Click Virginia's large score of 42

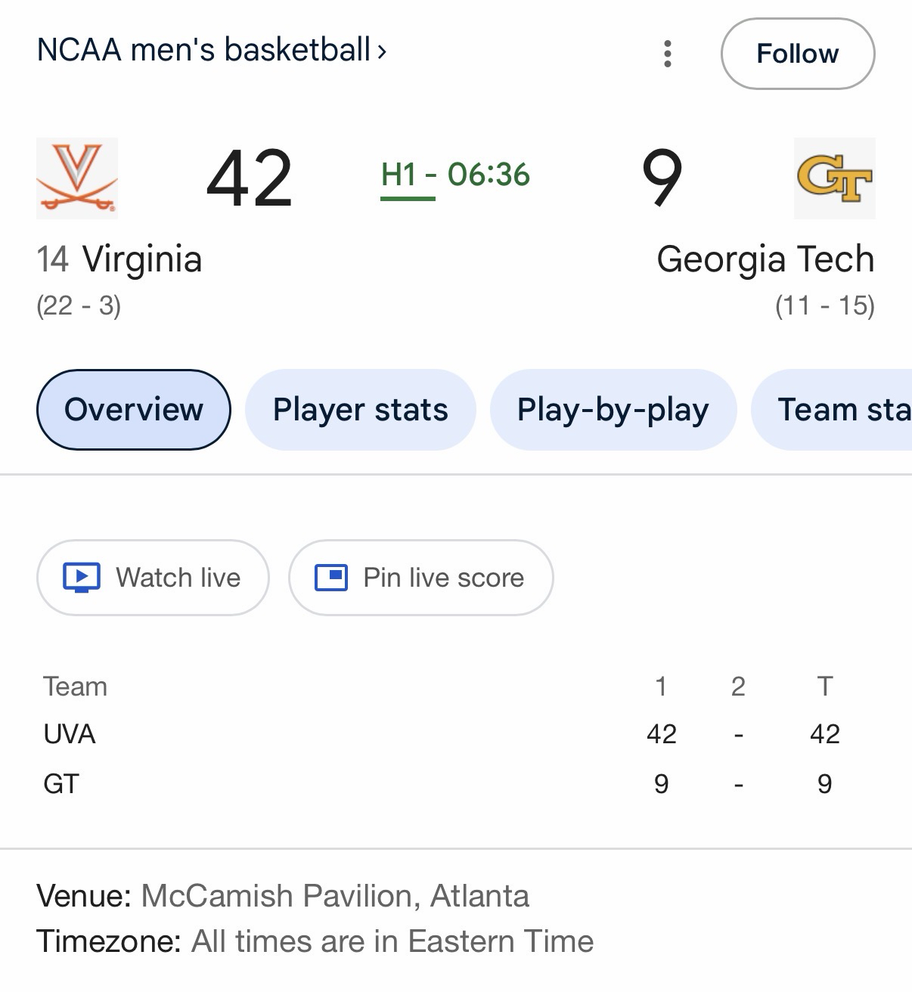[250, 178]
